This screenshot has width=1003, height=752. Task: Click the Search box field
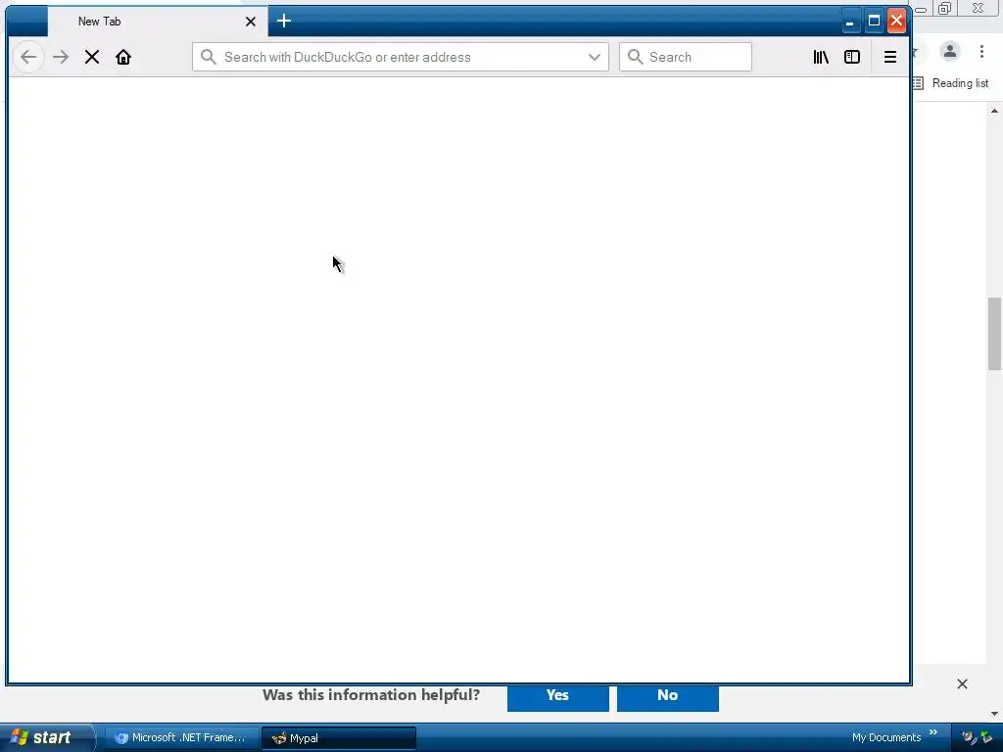[x=685, y=57]
